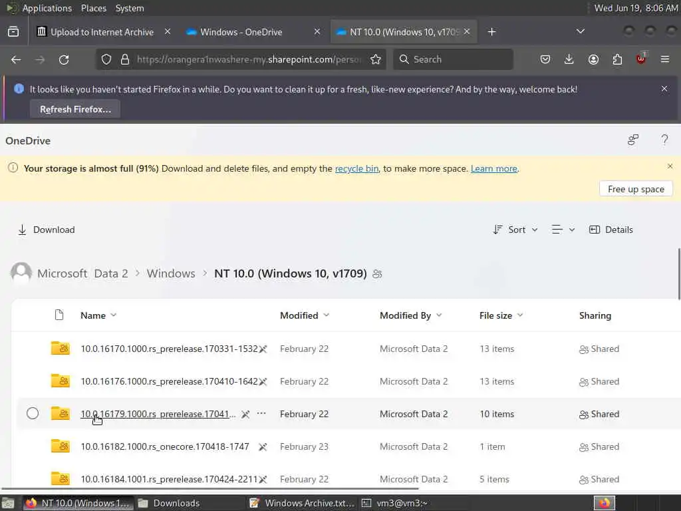Screen dimensions: 681x511
Task: Go to Windows breadcrumb
Action: click(x=171, y=273)
